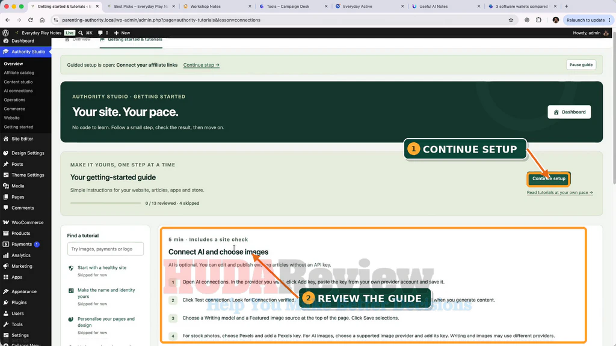Open AI connections submenu item

click(x=18, y=91)
